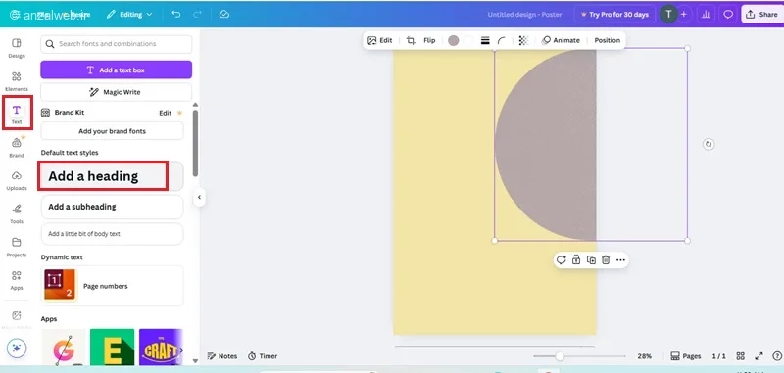Click the text panel vertical scrollbar
This screenshot has height=373, width=784.
(195, 143)
